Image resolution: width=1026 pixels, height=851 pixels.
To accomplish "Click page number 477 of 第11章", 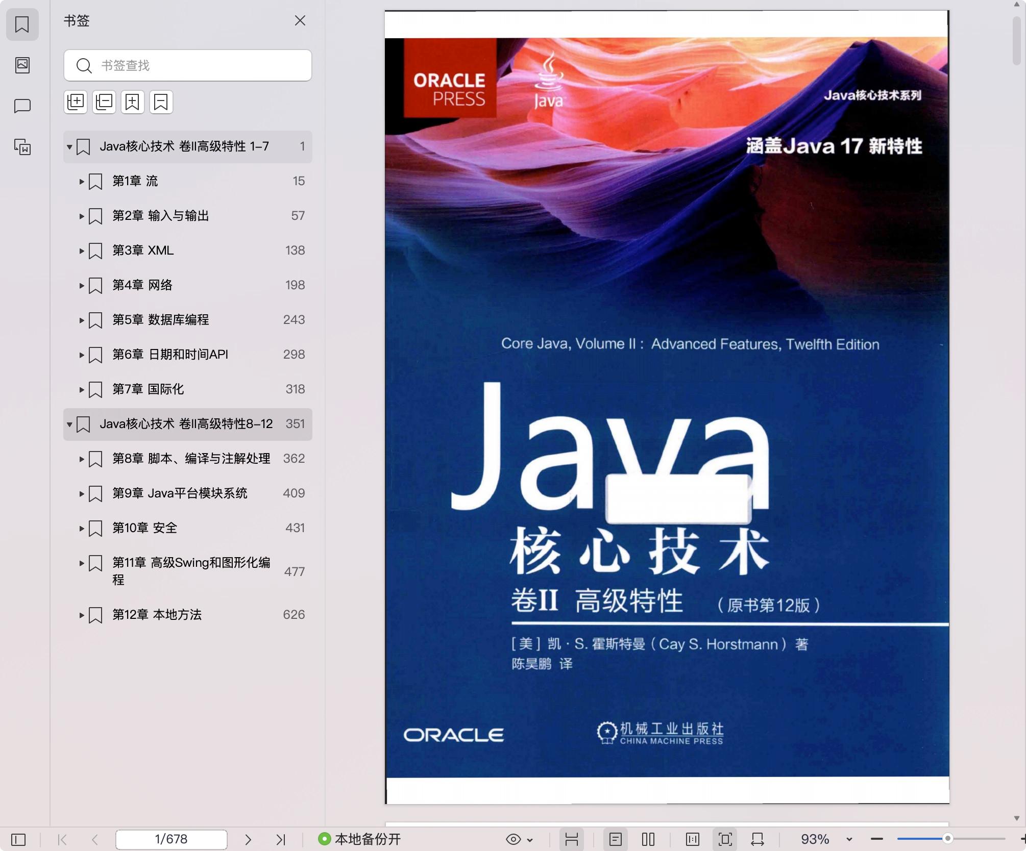I will coord(295,572).
